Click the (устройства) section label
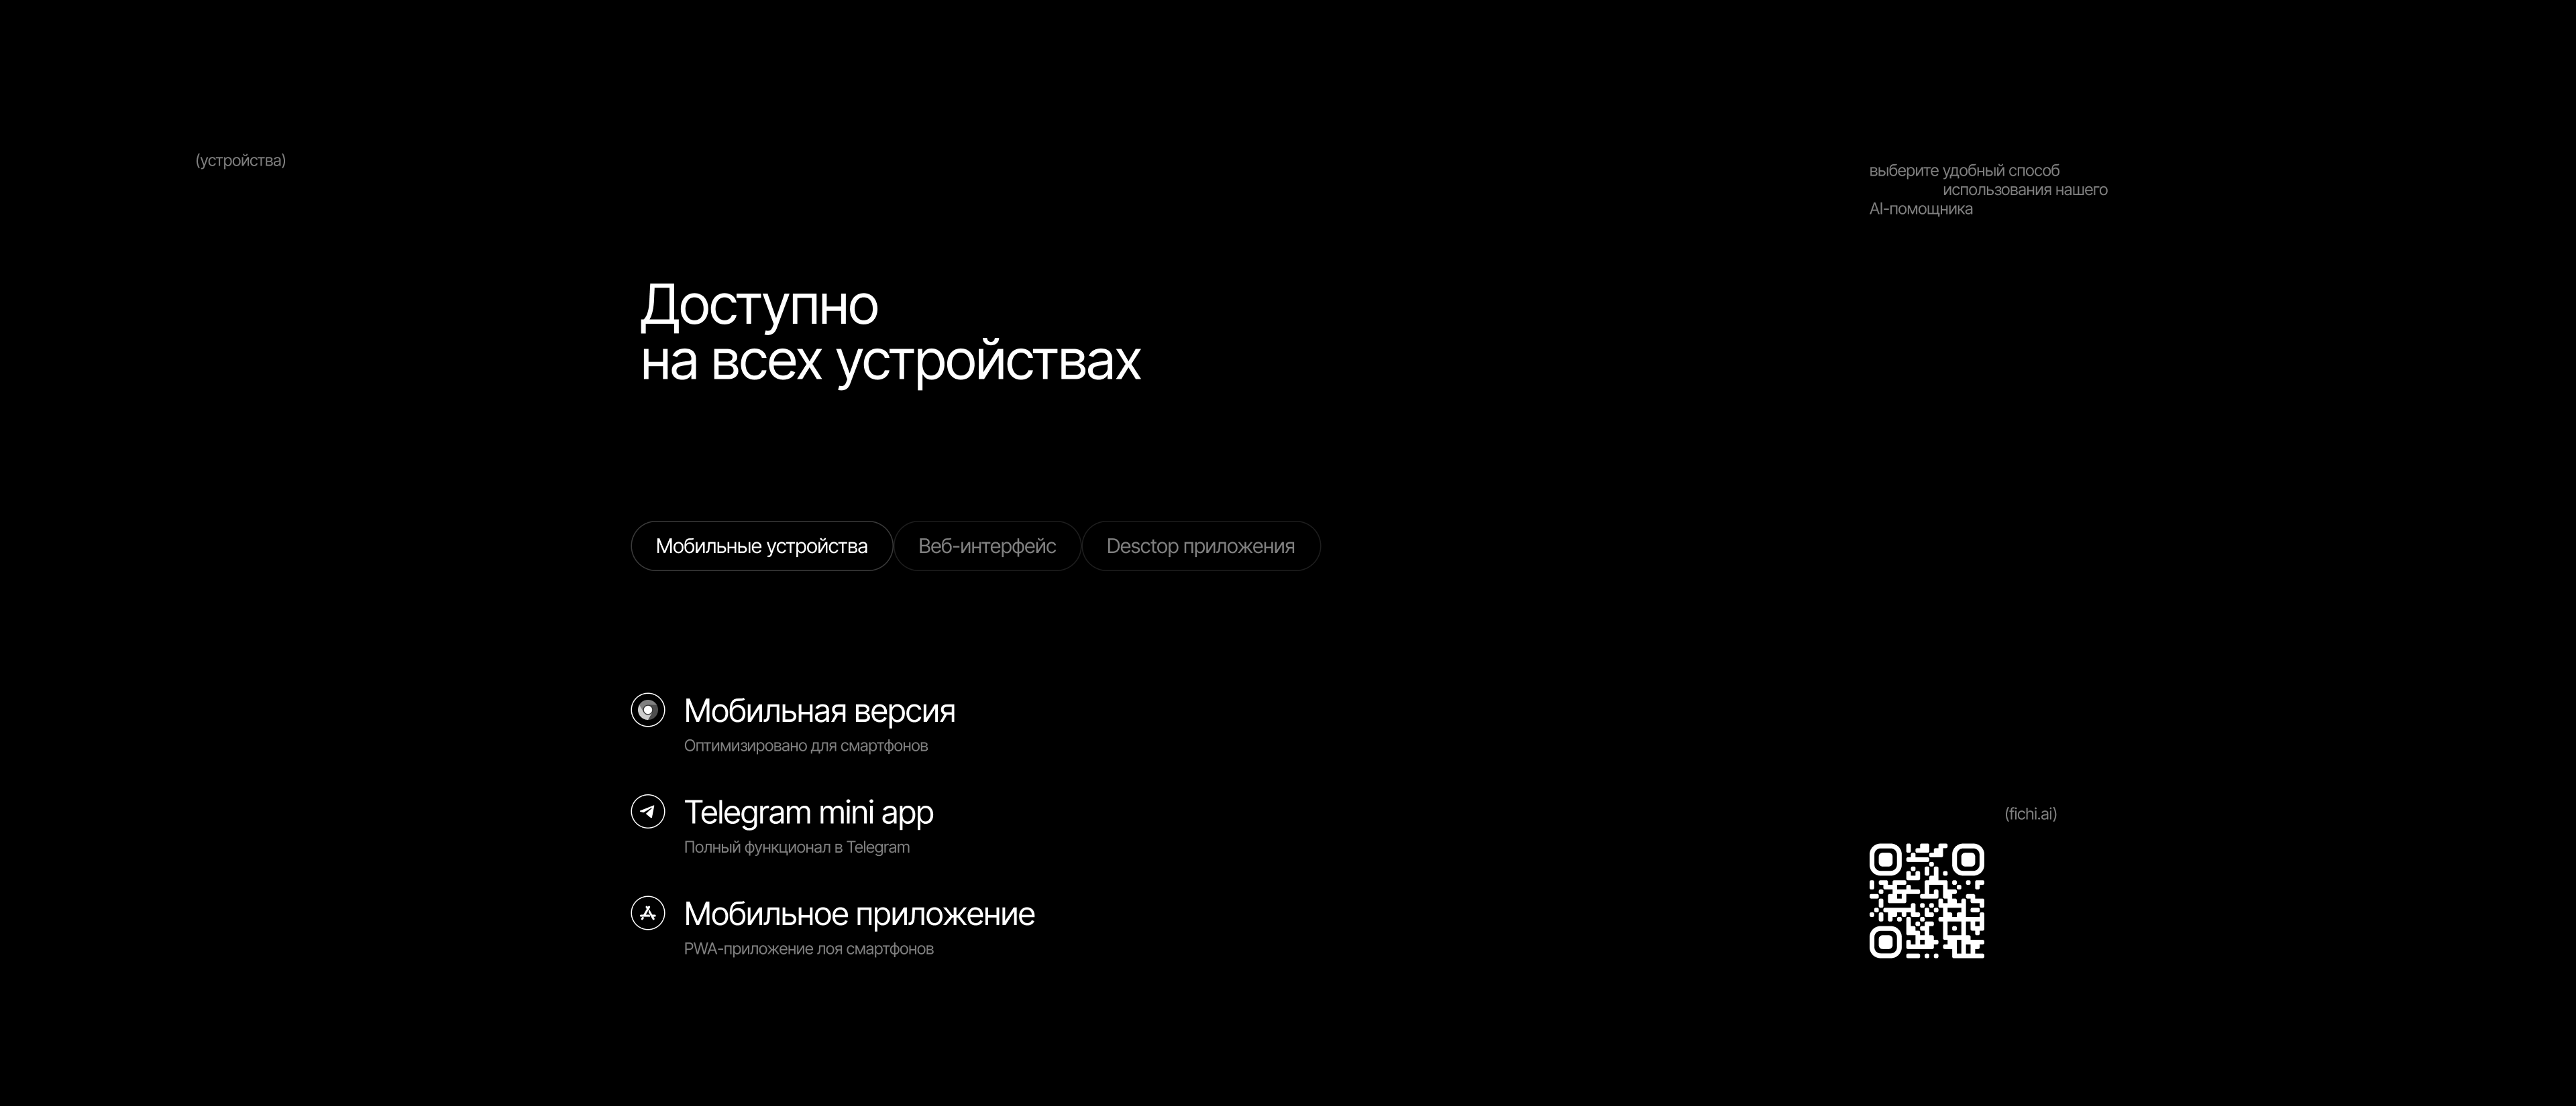Viewport: 2576px width, 1106px height. (x=240, y=161)
